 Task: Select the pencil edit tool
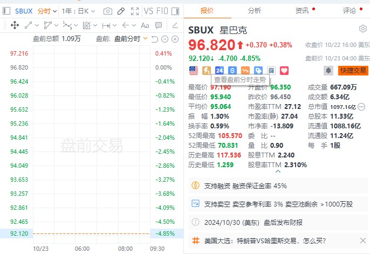coord(121,11)
